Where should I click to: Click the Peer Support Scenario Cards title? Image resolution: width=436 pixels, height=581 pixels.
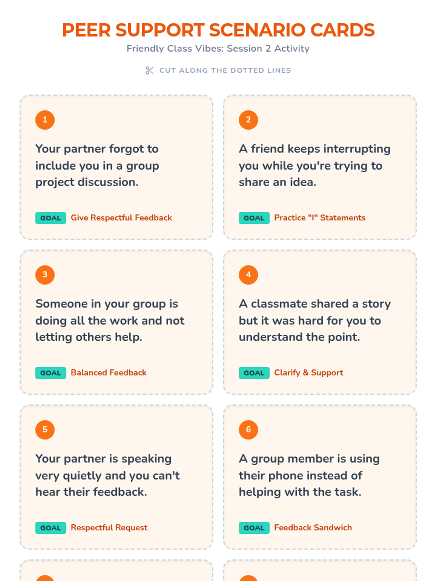tap(218, 30)
